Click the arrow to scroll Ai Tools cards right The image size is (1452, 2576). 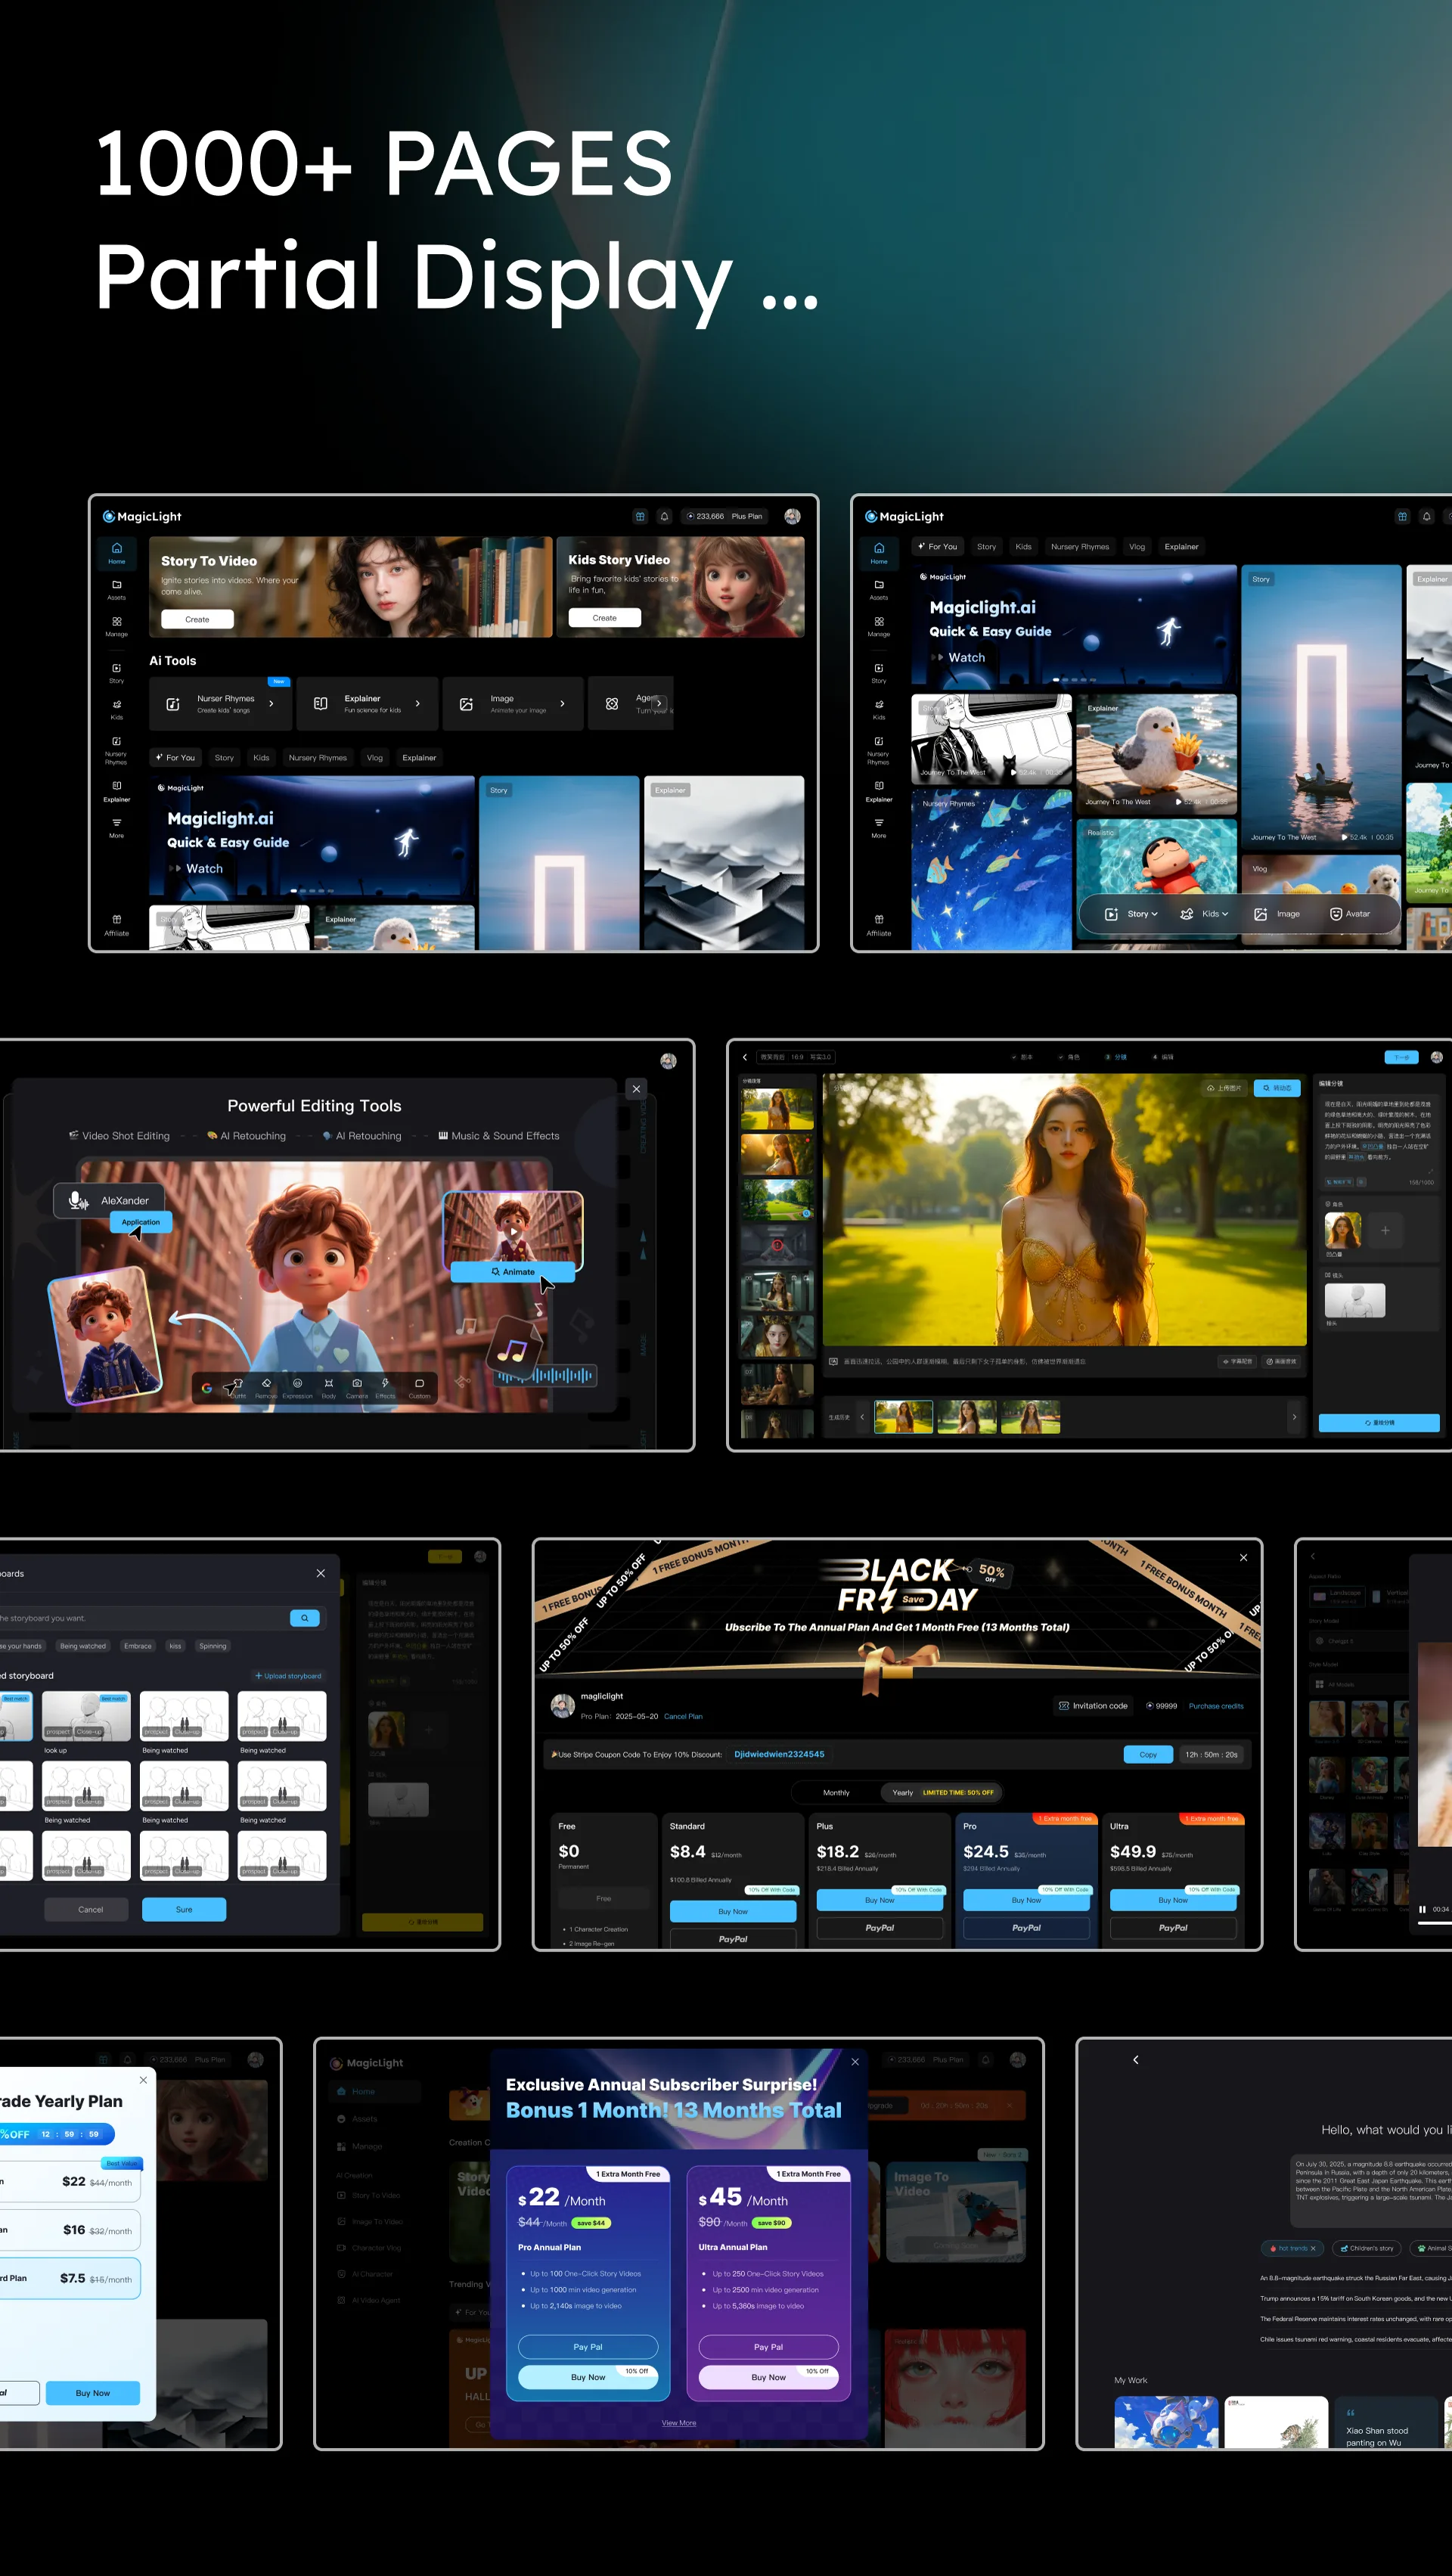(658, 703)
